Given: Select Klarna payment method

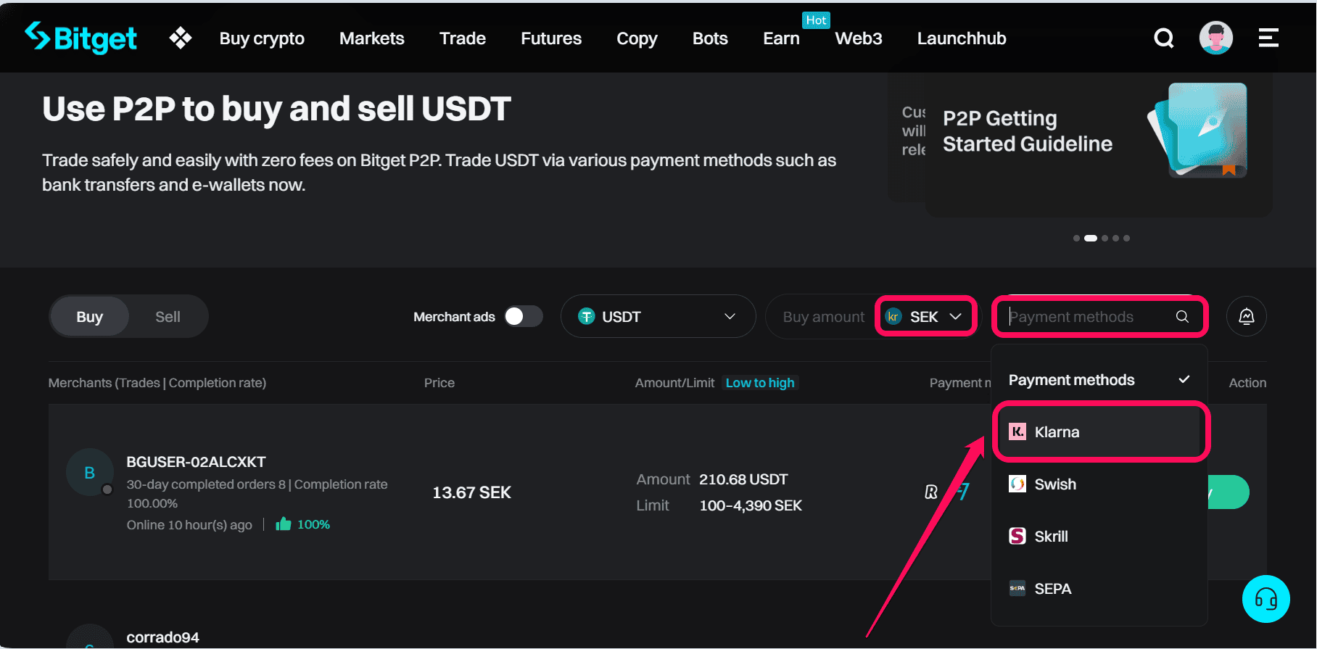Looking at the screenshot, I should point(1099,432).
